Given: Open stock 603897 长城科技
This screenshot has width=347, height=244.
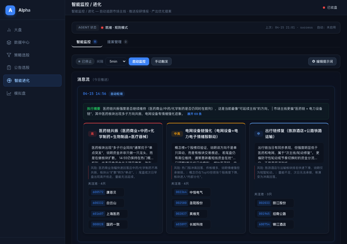Looking at the screenshot, I should tap(191, 224).
